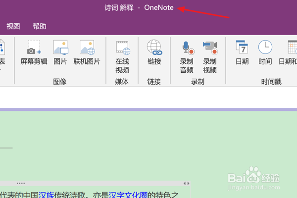Open the 帮助 ribbon tab
The width and height of the screenshot is (297, 198).
[x=40, y=26]
